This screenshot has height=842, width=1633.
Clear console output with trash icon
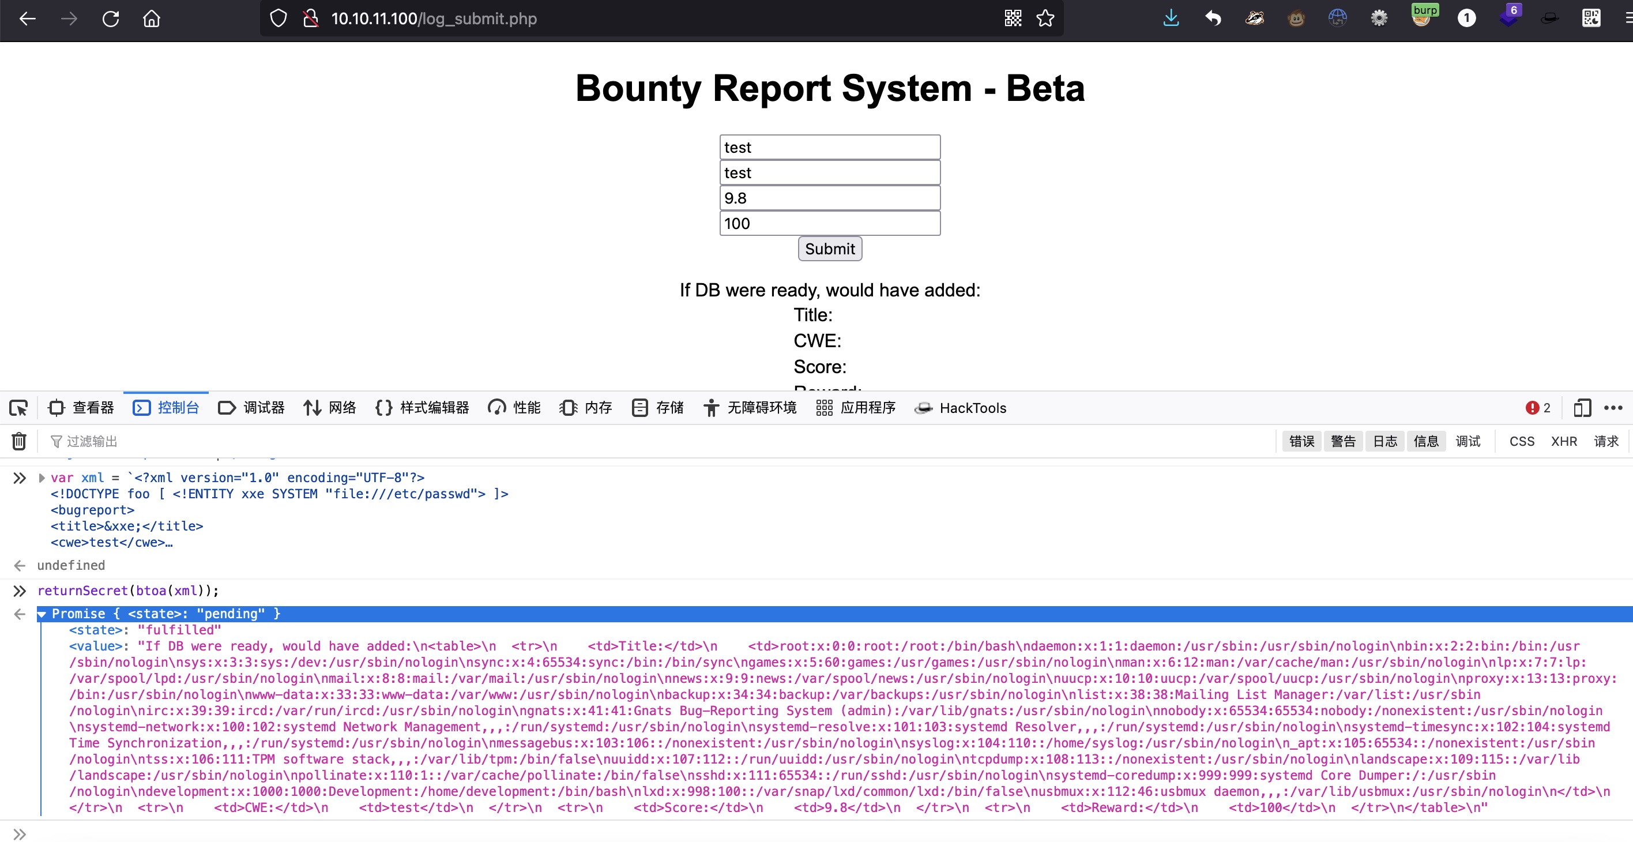tap(19, 441)
